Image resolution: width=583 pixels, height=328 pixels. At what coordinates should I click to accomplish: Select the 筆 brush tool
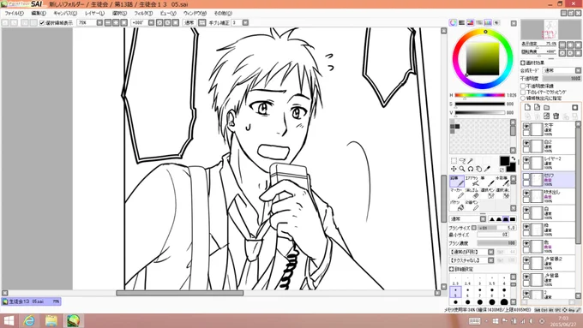tap(487, 181)
